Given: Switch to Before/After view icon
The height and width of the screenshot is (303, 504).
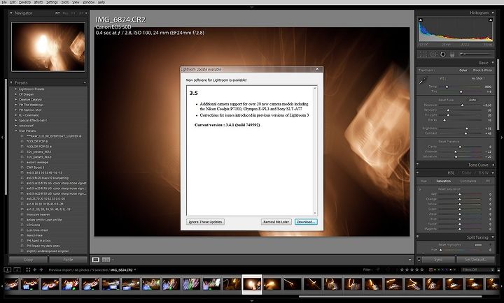Looking at the screenshot, I should [x=106, y=260].
